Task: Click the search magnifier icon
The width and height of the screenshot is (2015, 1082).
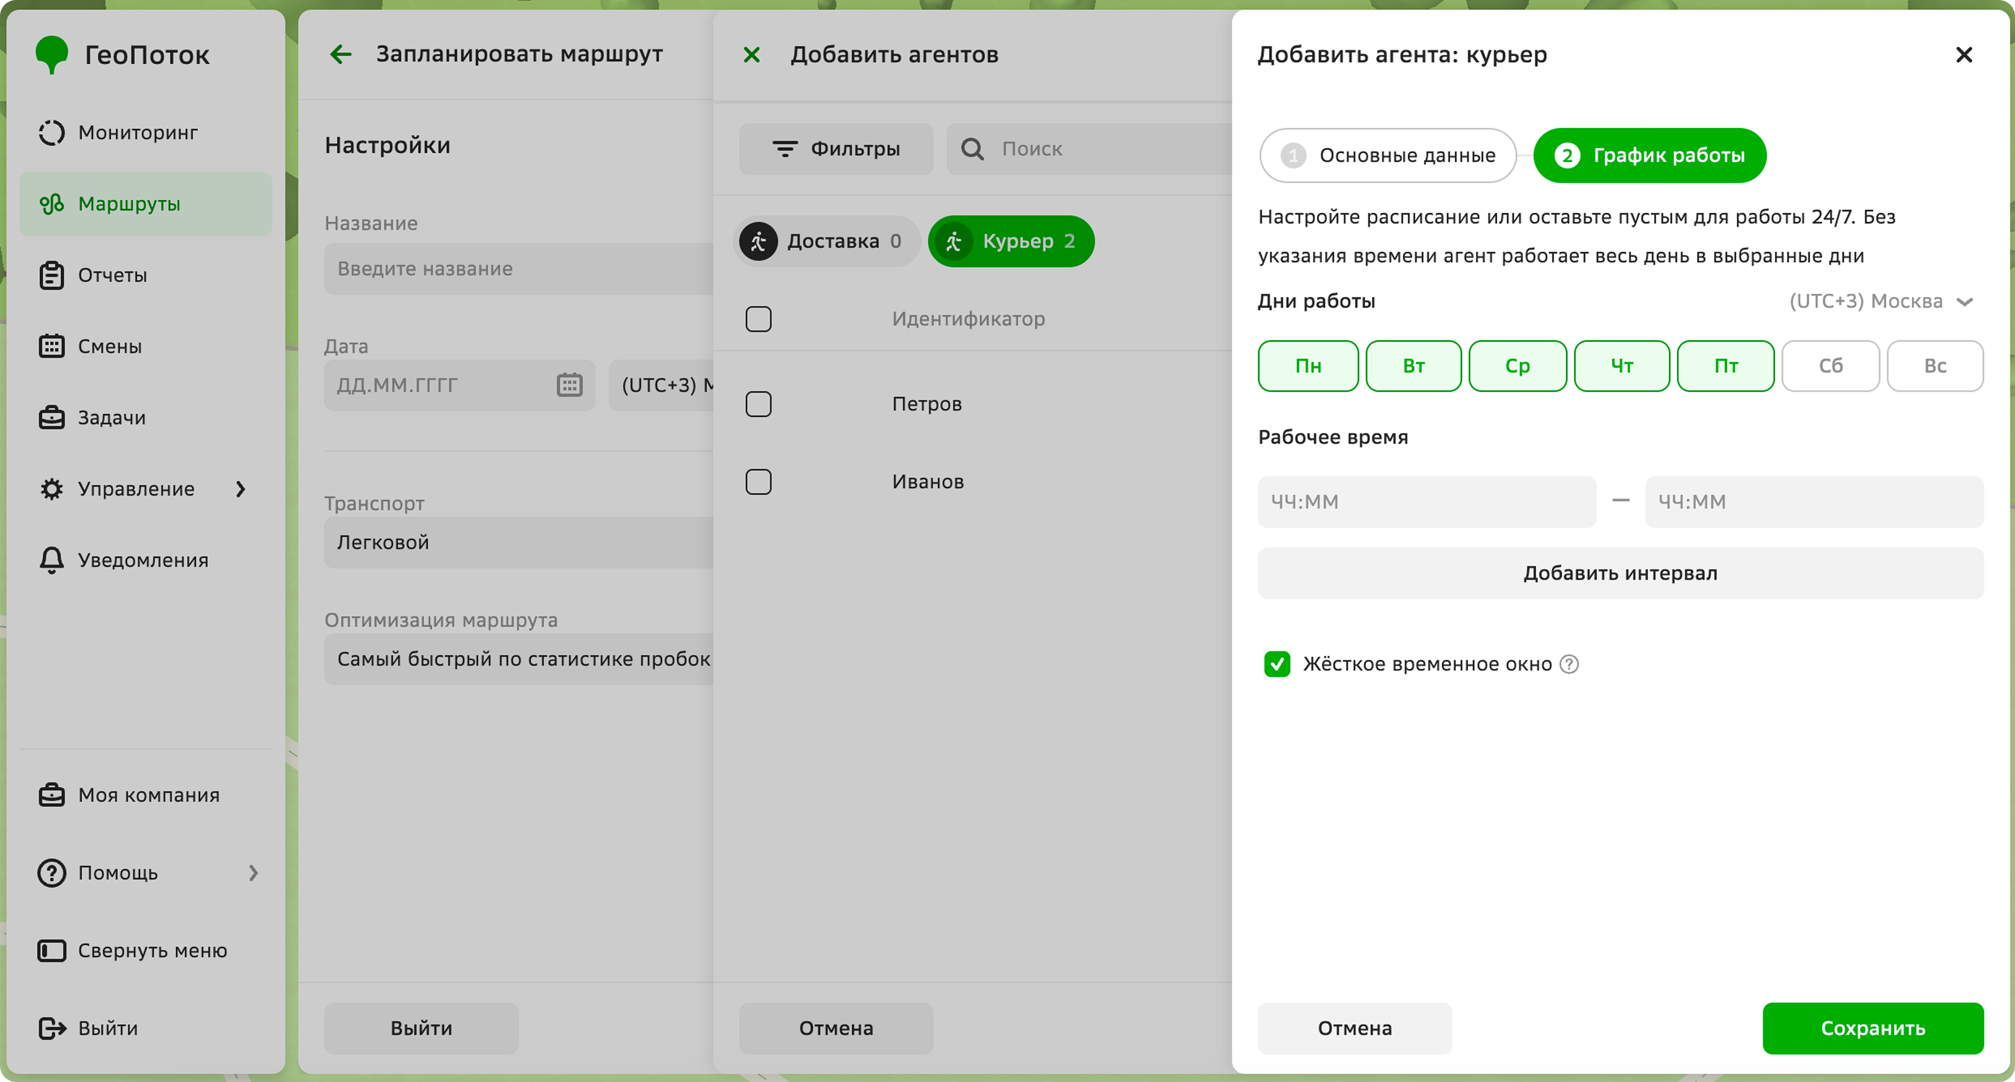Action: pyautogui.click(x=972, y=148)
